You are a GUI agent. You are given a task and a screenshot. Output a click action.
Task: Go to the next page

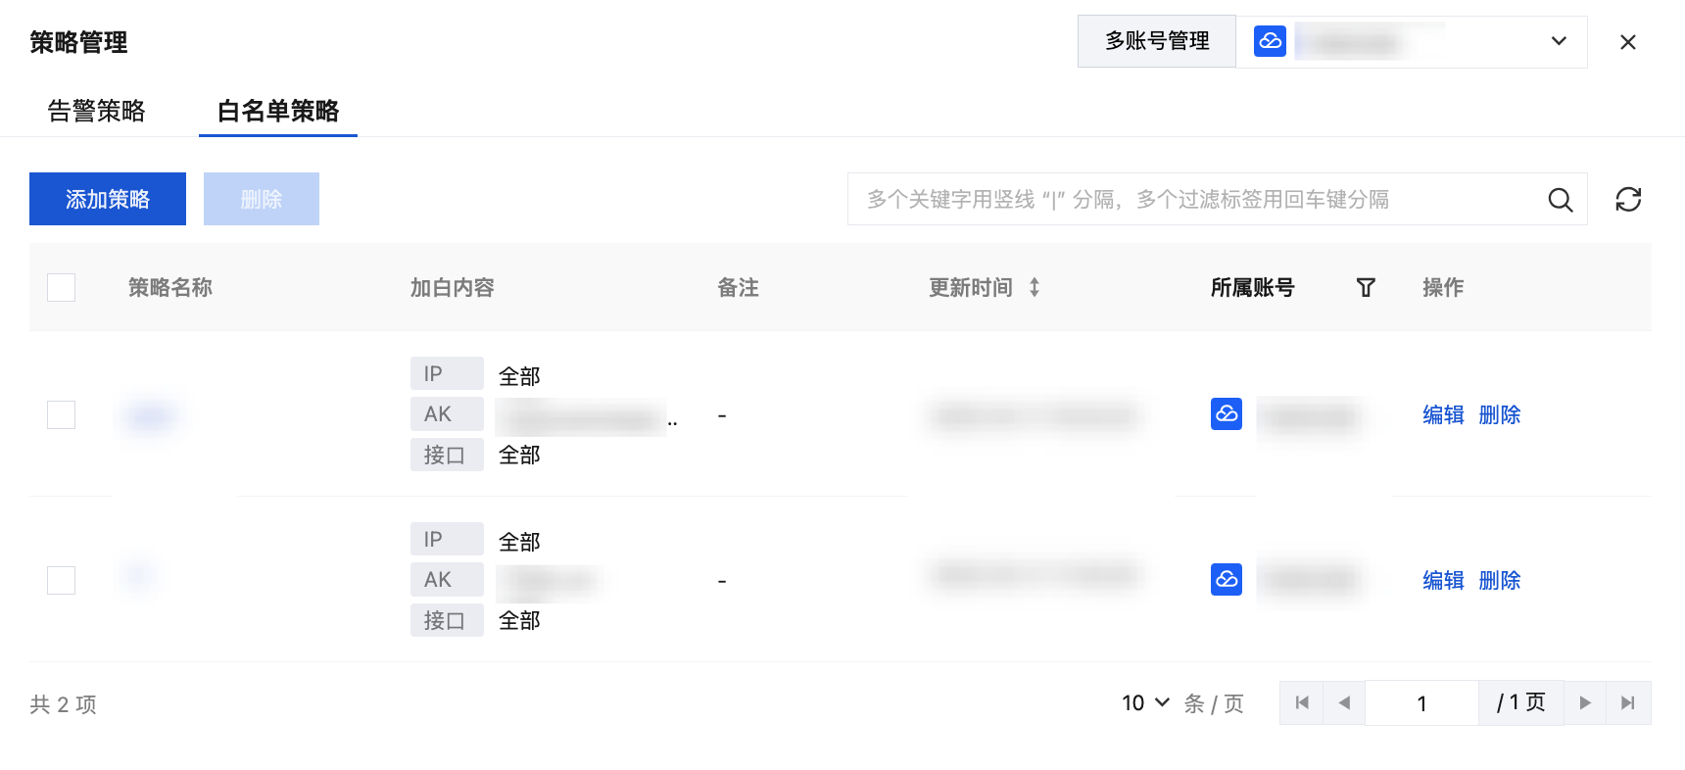1585,702
